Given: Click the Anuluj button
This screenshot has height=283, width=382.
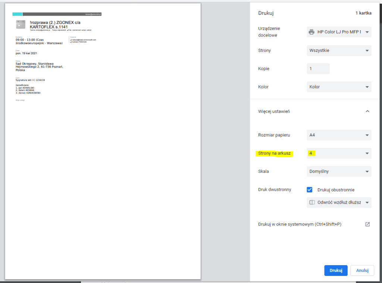Looking at the screenshot, I should (x=362, y=270).
